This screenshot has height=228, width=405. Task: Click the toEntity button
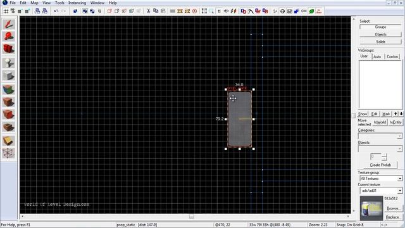(396, 122)
